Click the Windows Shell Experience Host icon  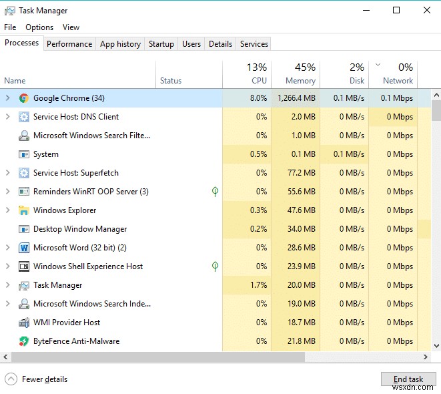(x=24, y=266)
